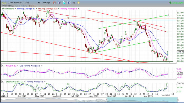The image size is (184, 103).
Task: Click the upper green channel line endpoint
Action: click(168, 15)
